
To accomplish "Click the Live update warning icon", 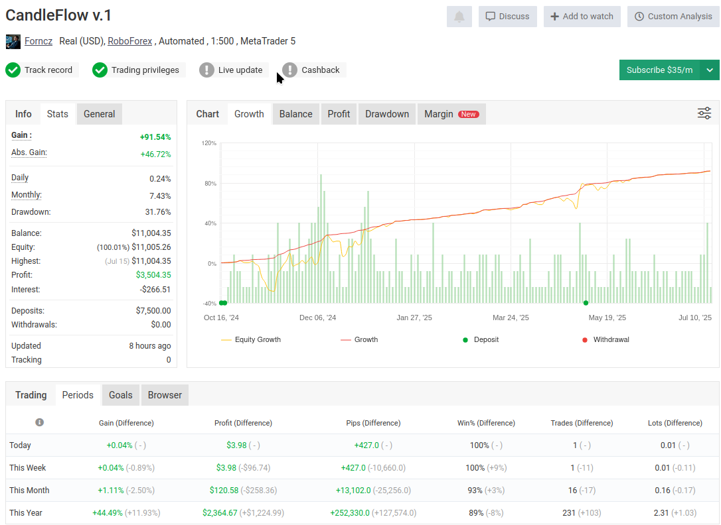I will 206,70.
